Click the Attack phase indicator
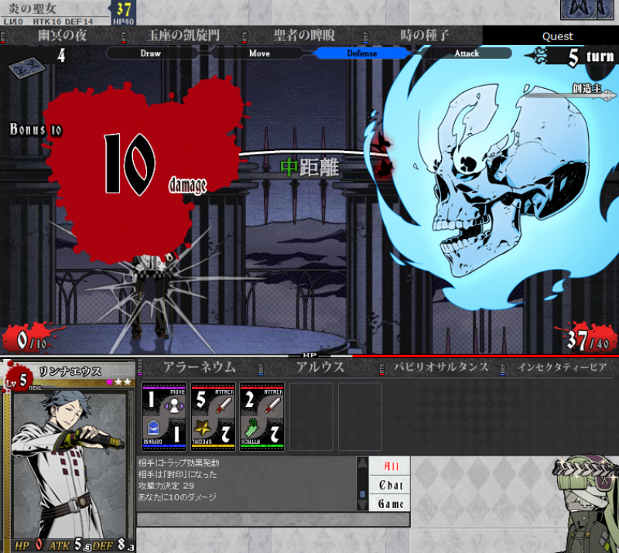 [x=467, y=53]
